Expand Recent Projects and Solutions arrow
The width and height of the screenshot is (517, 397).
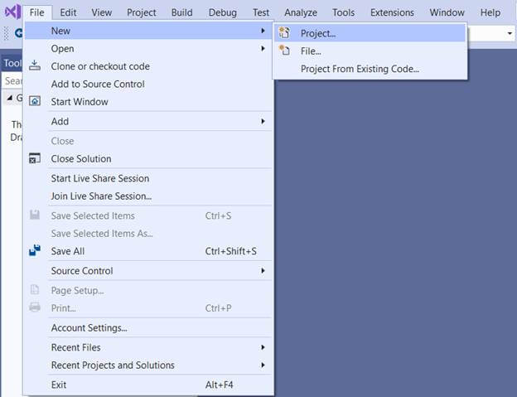[x=263, y=365]
